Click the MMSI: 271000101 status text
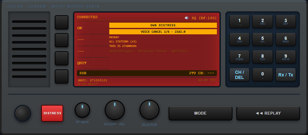The width and height of the screenshot is (308, 135). (93, 81)
